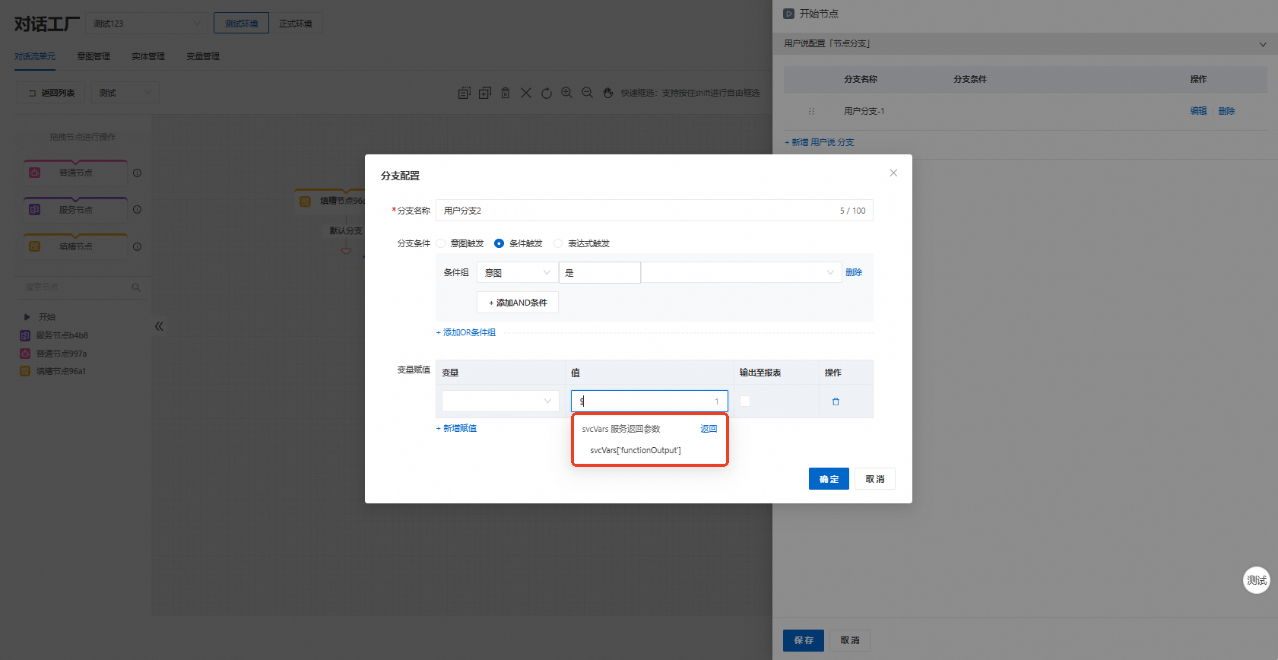Switch to 测试环境 tab
The image size is (1278, 660).
point(241,24)
